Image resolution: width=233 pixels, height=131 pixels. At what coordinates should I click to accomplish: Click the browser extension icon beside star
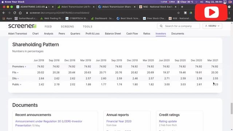click(185, 13)
